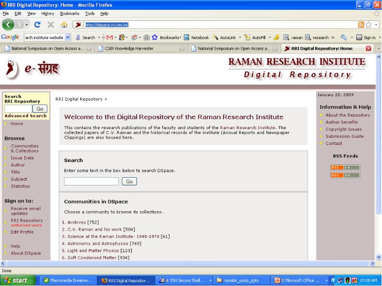Viewport: 382px width, 286px height.
Task: Bookmark this page with the star icon
Action: [x=369, y=25]
